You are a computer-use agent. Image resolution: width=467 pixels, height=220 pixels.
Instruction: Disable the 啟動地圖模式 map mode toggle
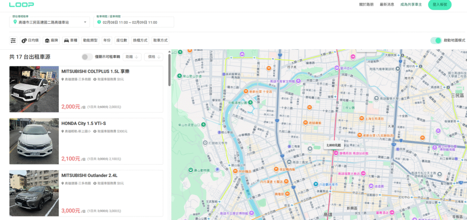pyautogui.click(x=436, y=41)
